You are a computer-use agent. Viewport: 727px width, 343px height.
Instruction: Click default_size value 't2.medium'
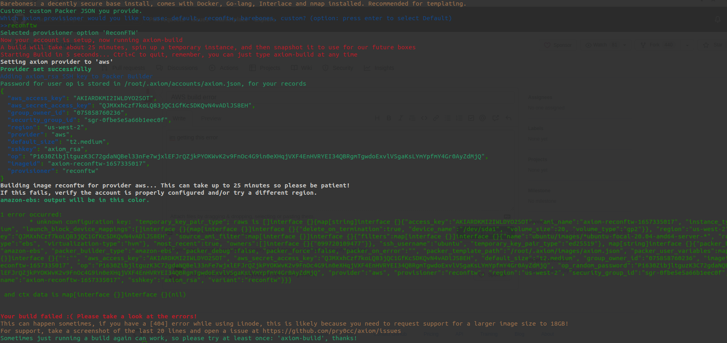point(86,142)
